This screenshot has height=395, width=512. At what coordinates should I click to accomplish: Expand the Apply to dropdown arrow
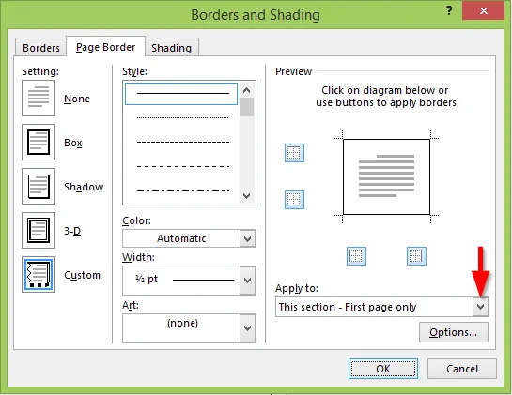point(480,307)
